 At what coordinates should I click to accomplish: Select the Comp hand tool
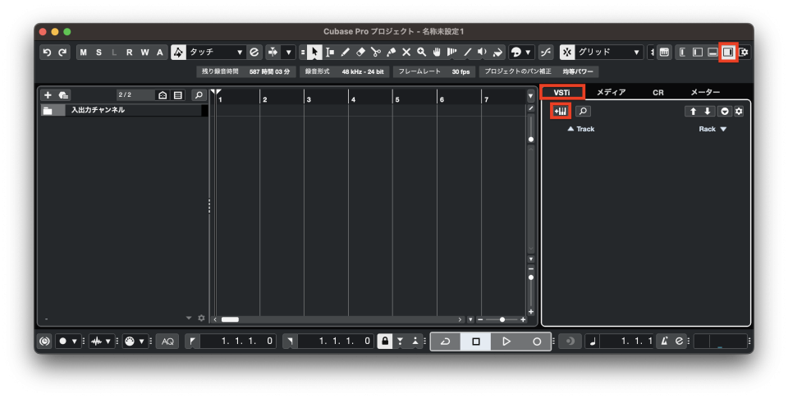pos(437,53)
